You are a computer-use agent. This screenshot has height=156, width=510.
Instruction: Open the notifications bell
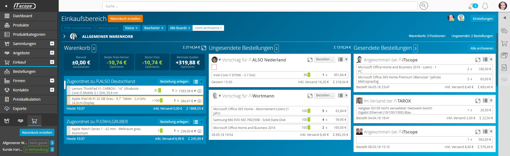[x=485, y=6]
